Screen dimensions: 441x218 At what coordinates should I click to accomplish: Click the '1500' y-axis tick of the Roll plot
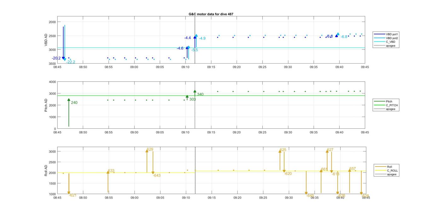pos(52,183)
